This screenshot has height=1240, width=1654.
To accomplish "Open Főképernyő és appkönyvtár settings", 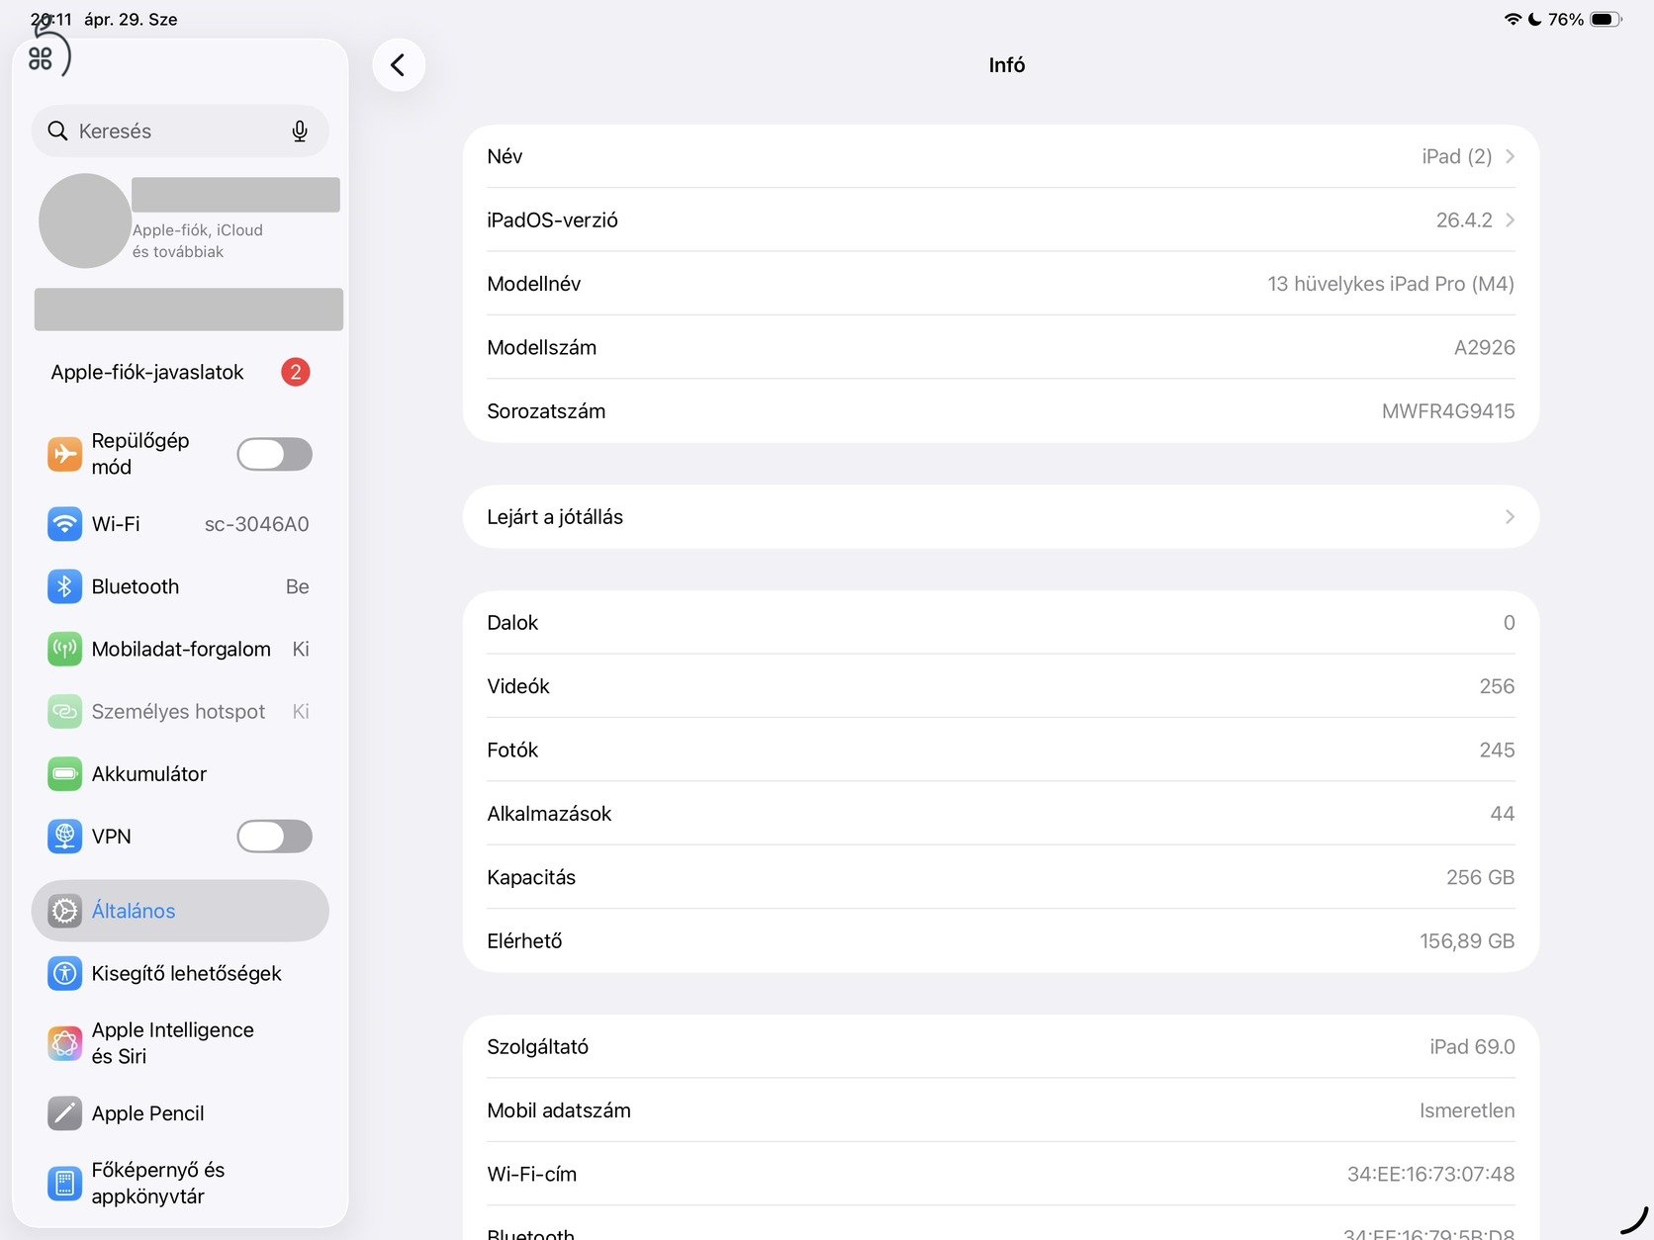I will [180, 1183].
